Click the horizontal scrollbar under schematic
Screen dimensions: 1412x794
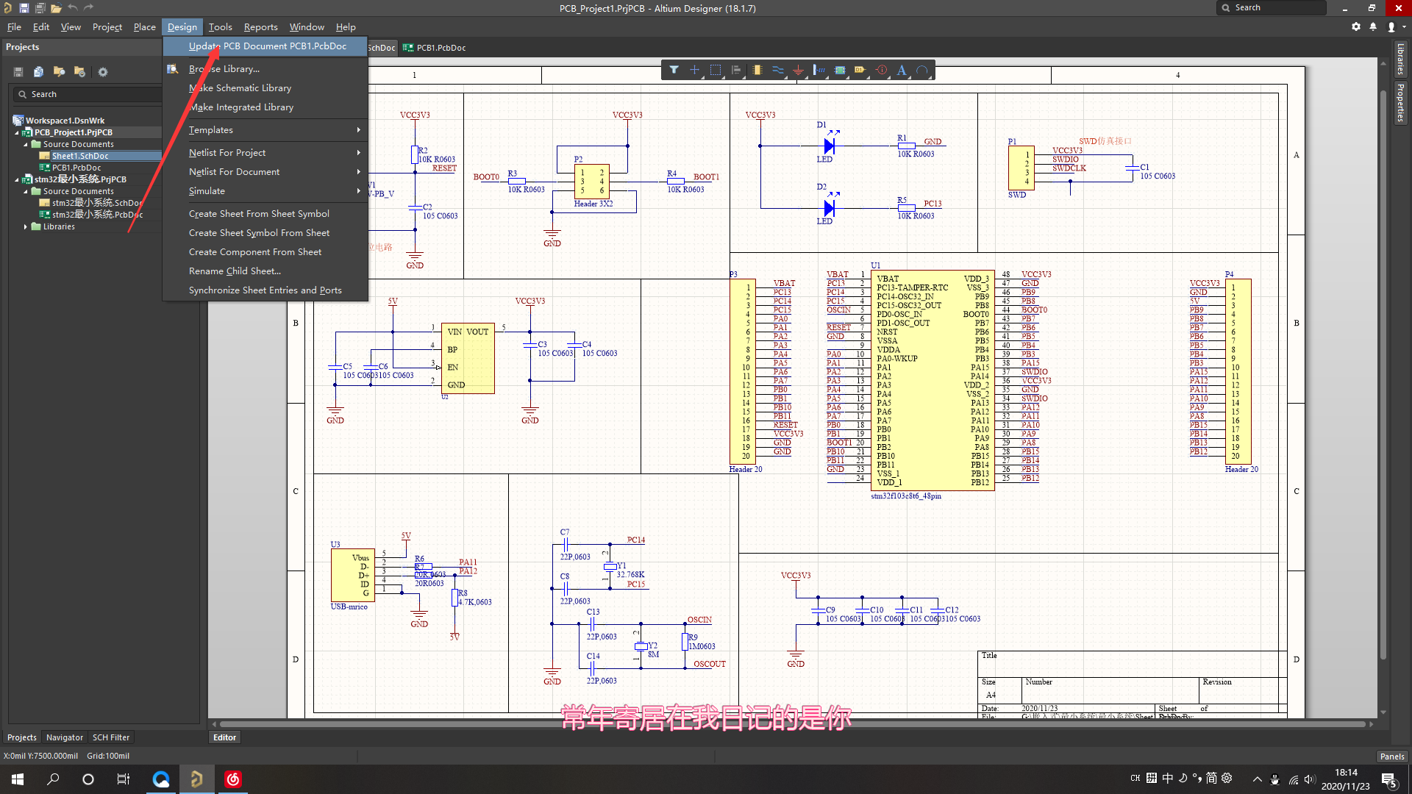click(x=793, y=725)
